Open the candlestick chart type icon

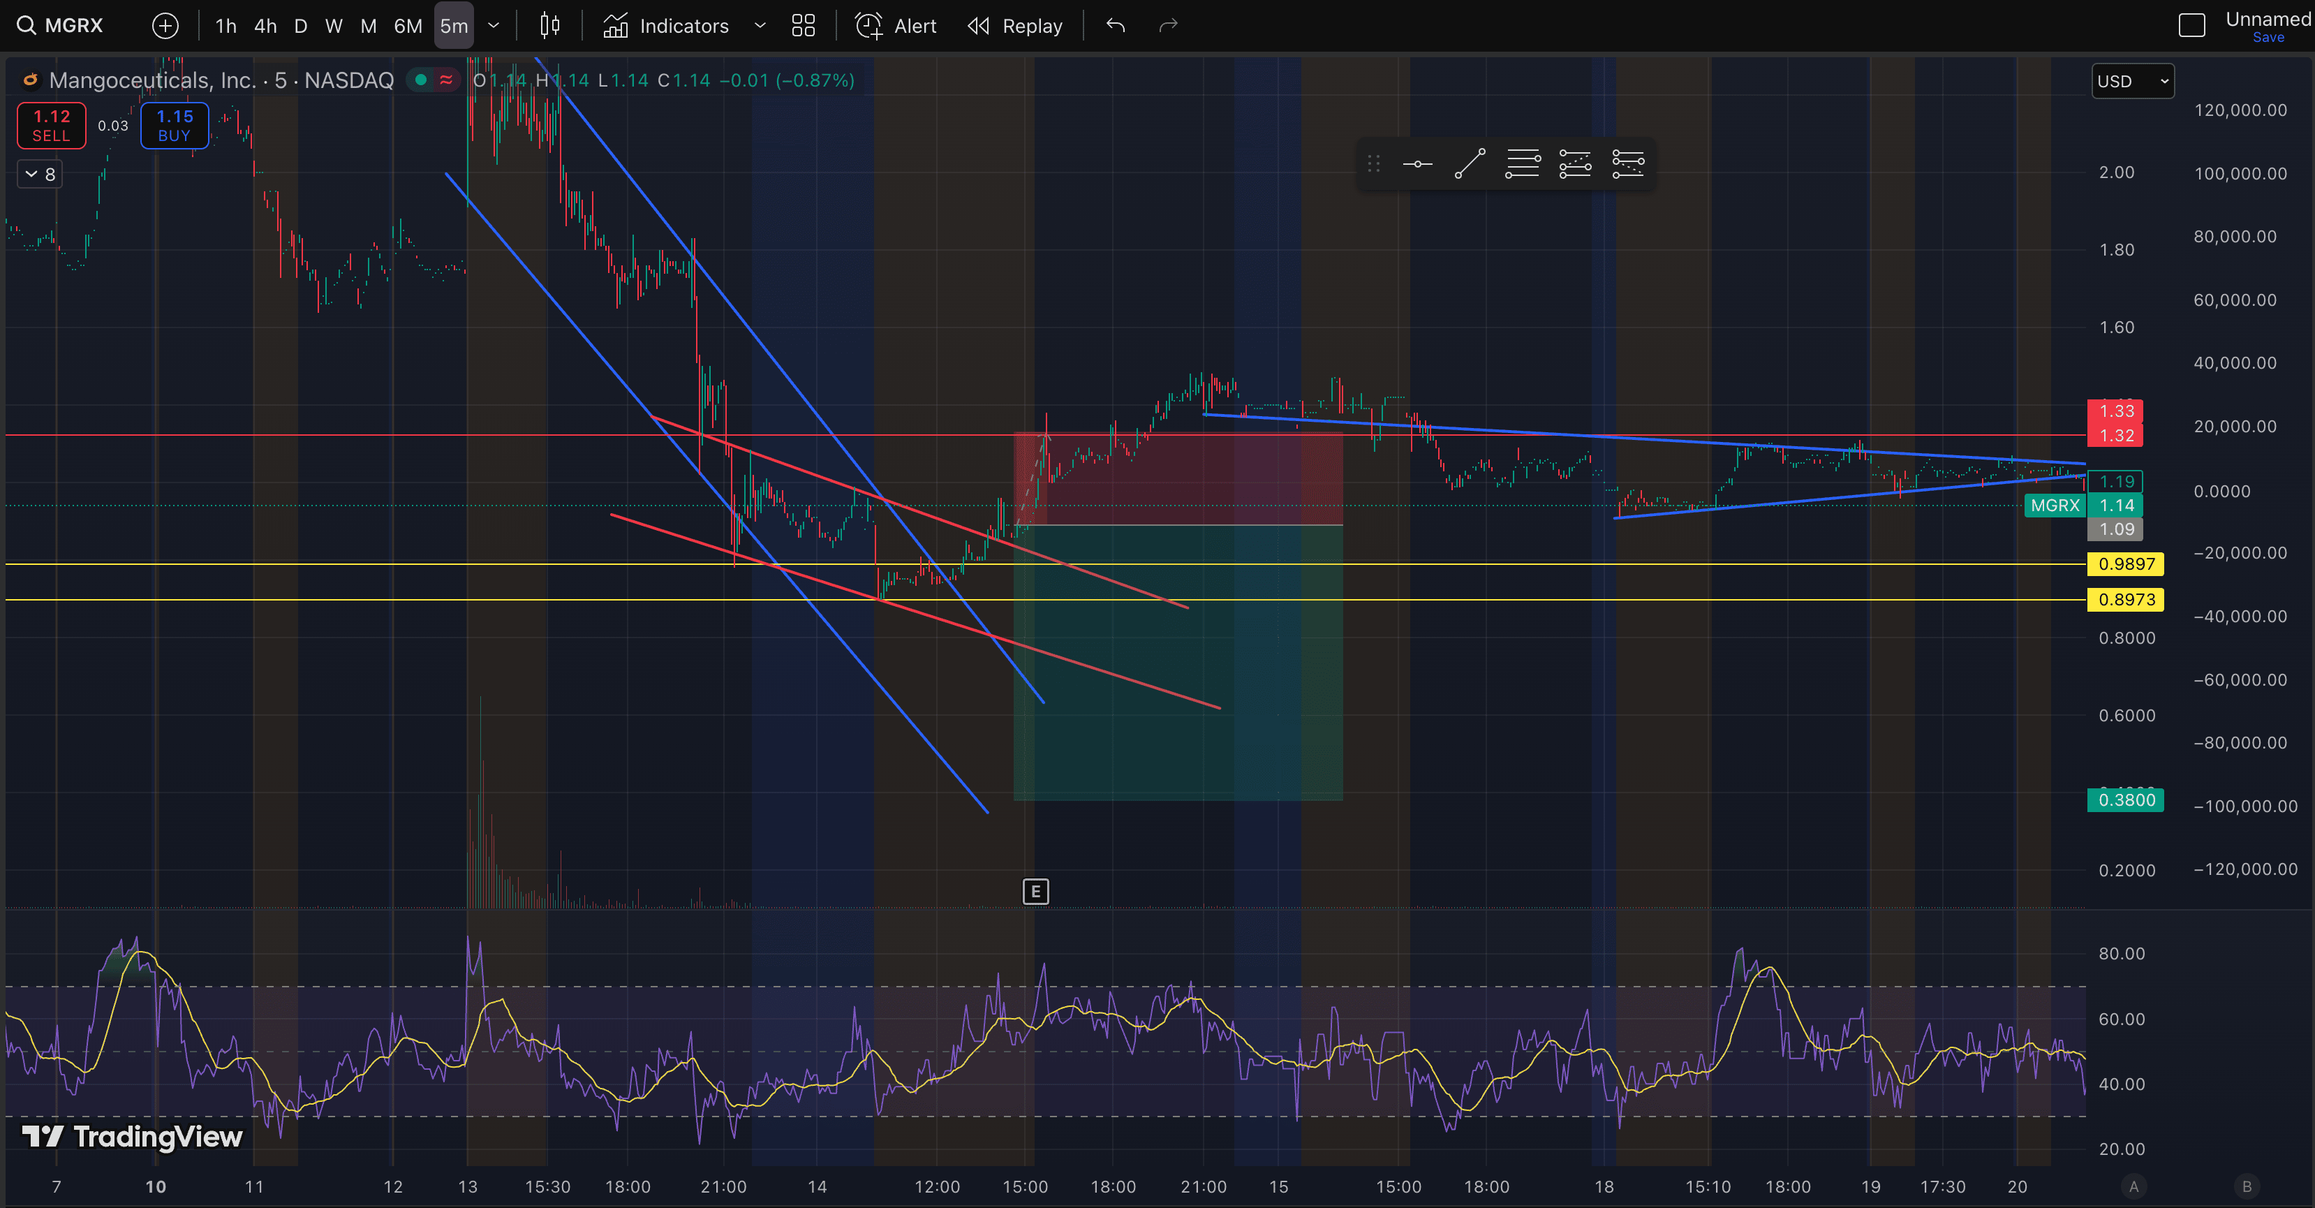click(x=550, y=26)
